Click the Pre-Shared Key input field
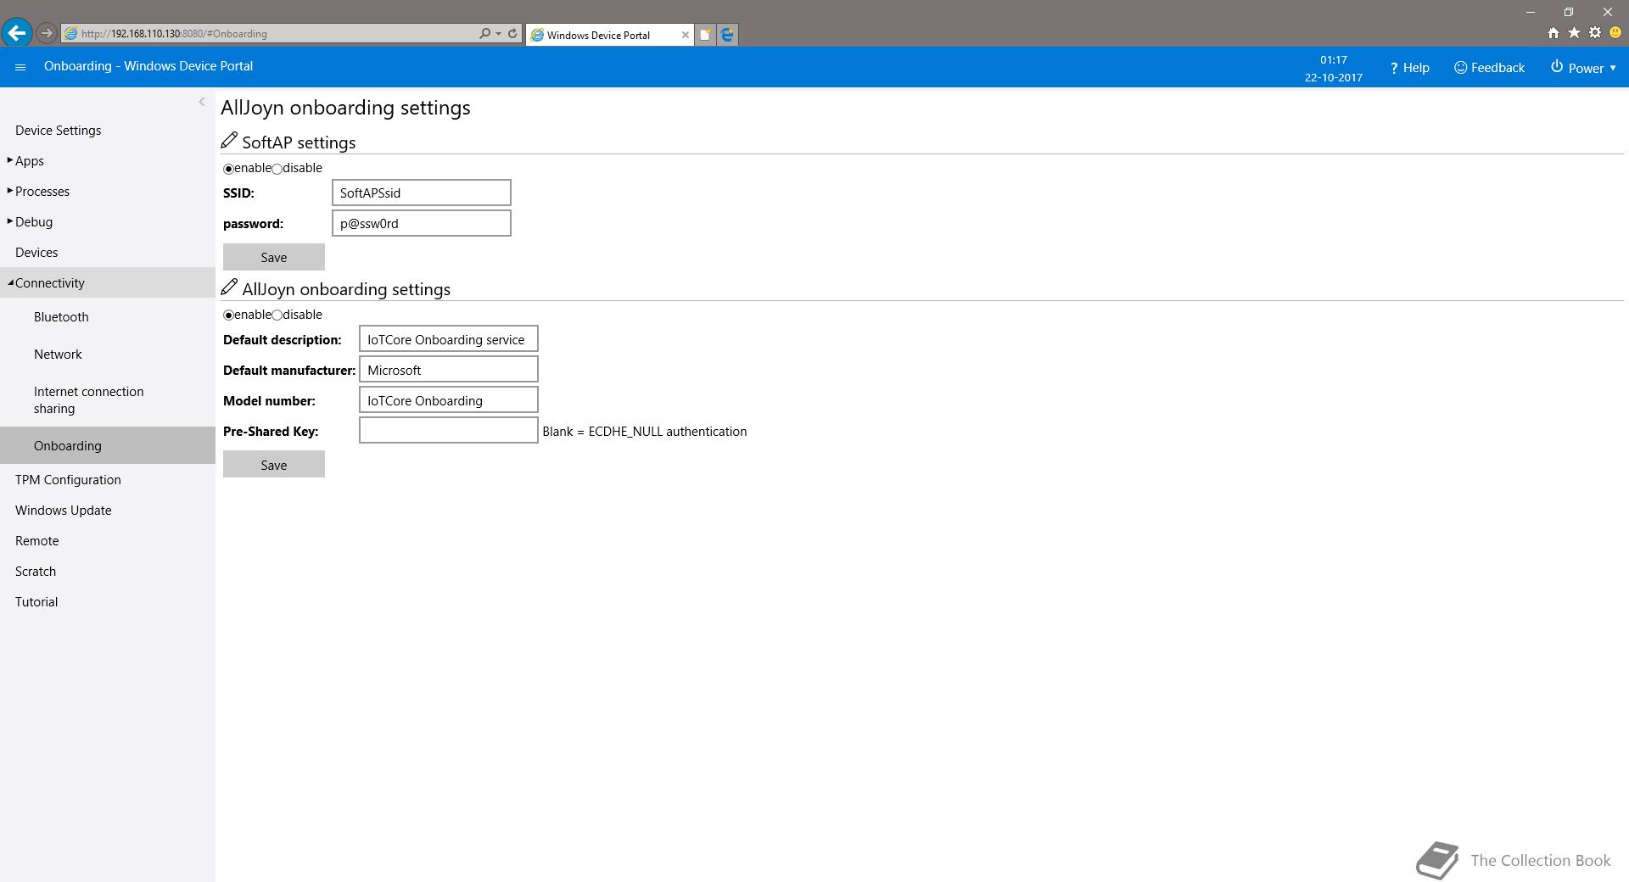This screenshot has width=1629, height=882. click(449, 431)
